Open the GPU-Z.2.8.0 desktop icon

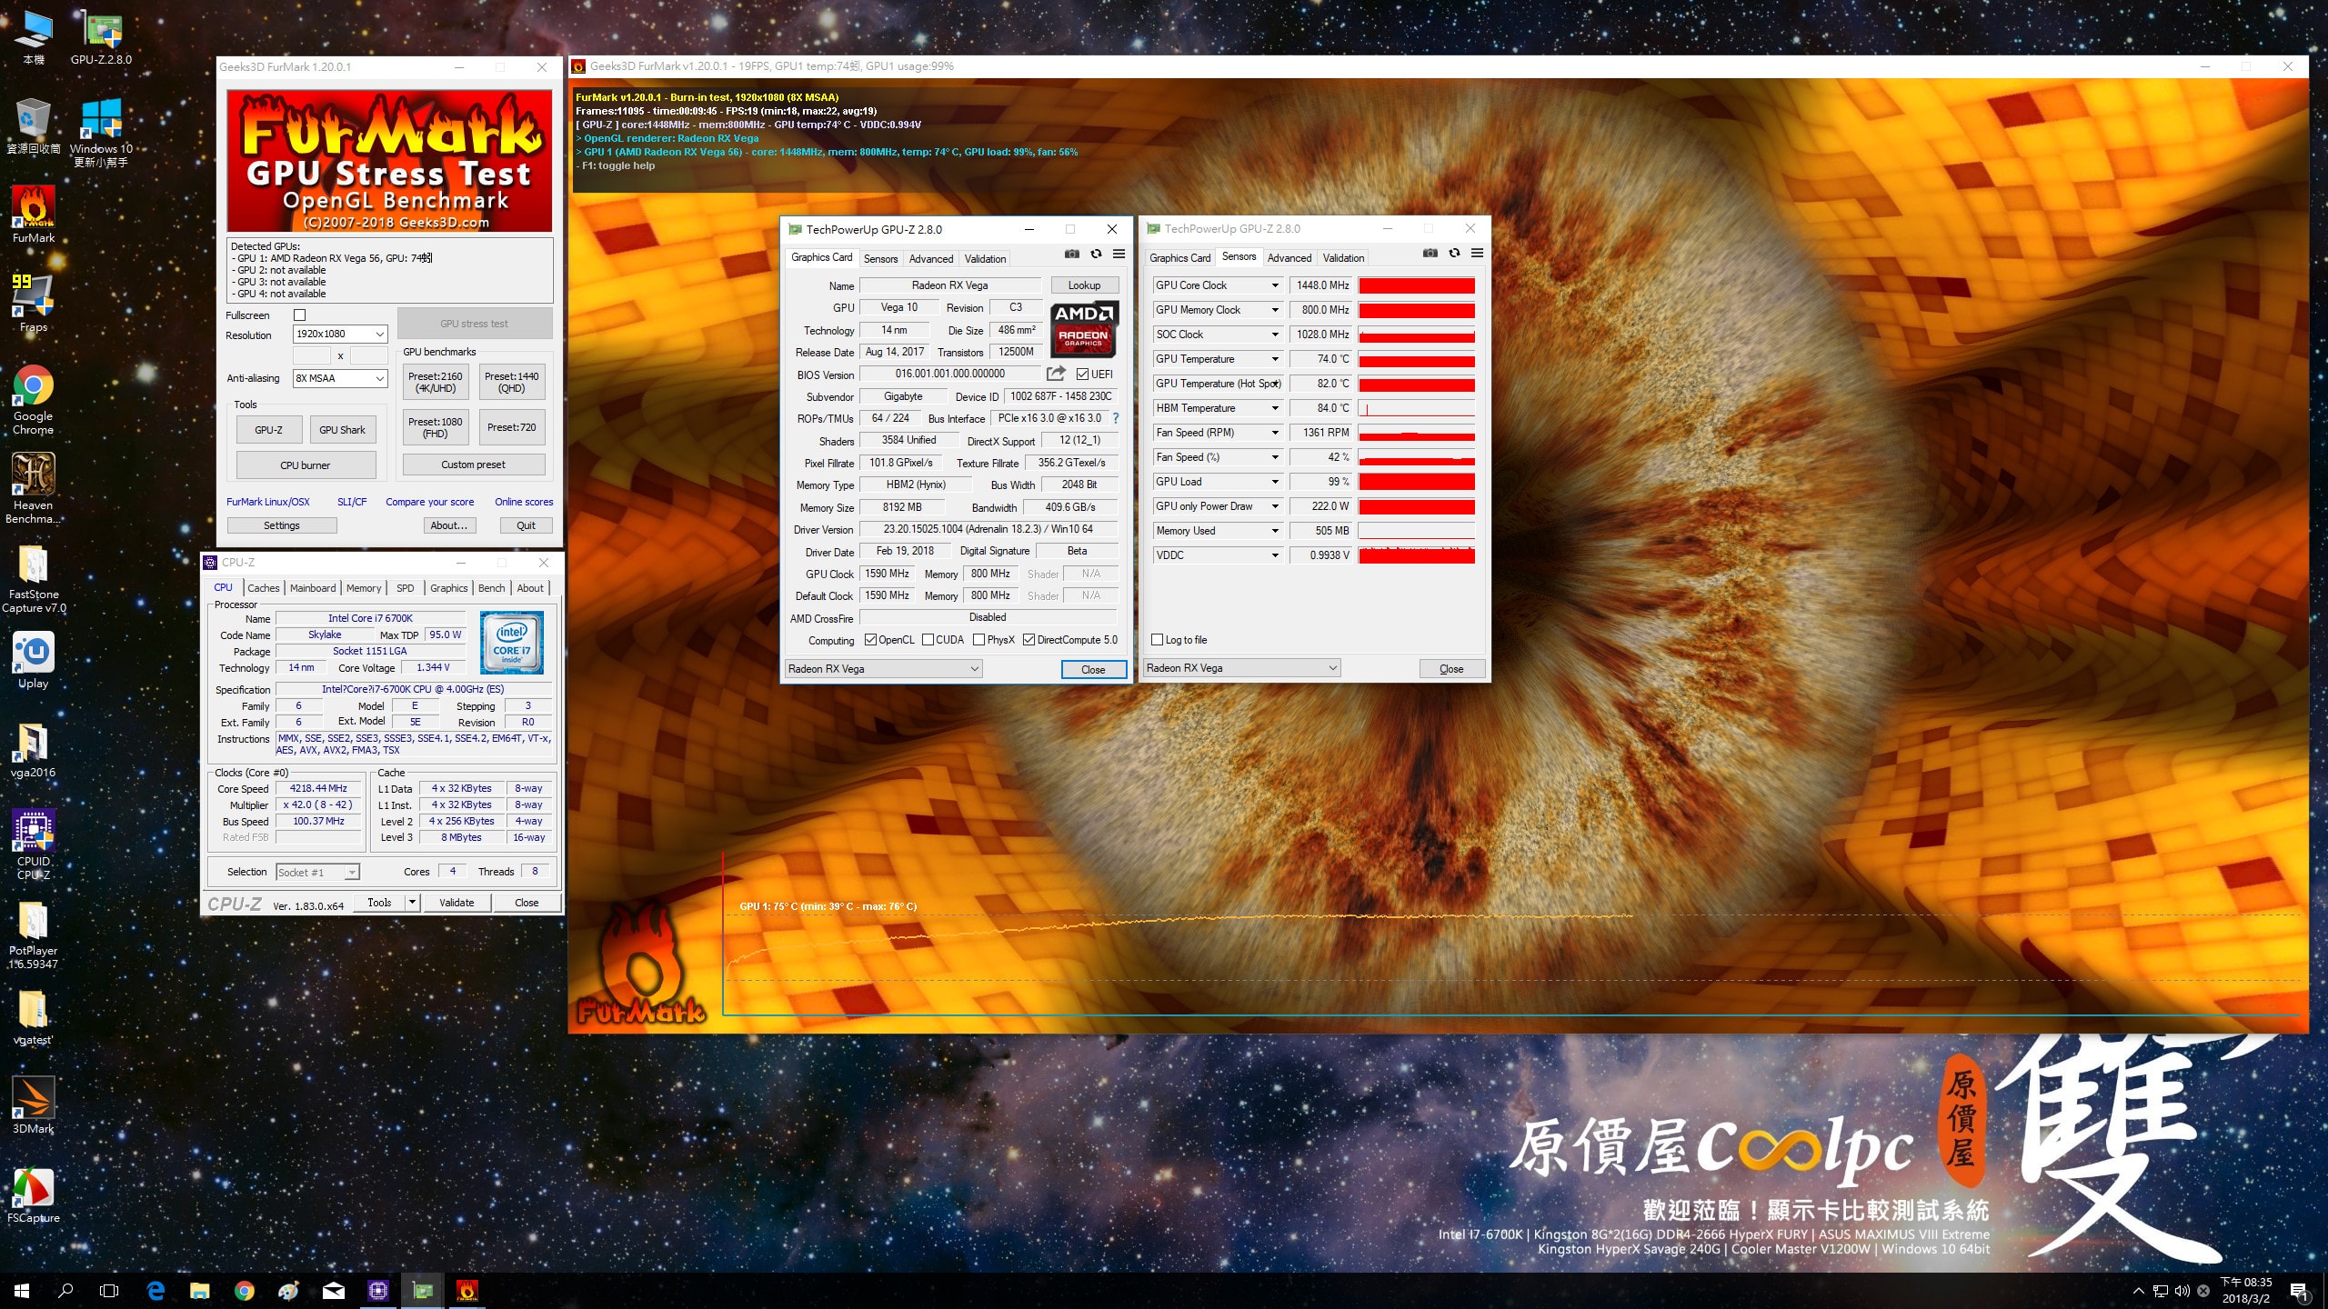pos(101,36)
